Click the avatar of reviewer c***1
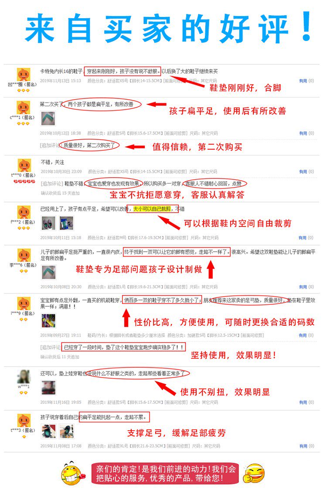 pyautogui.click(x=24, y=108)
